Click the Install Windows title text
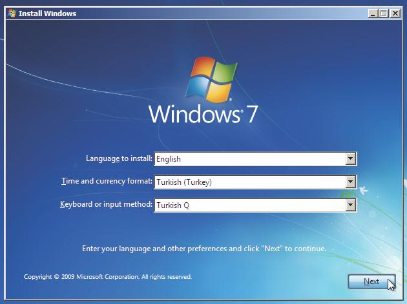 (48, 14)
